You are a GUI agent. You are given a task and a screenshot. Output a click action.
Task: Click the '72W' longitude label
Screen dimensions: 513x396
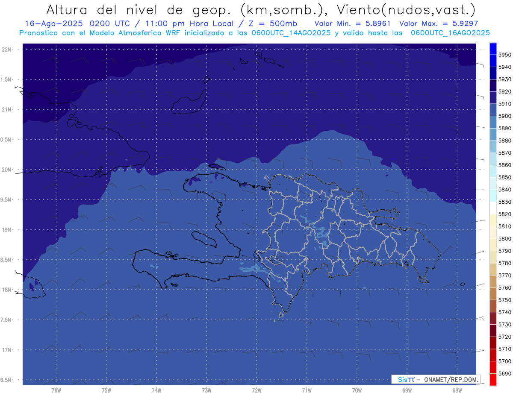(256, 390)
